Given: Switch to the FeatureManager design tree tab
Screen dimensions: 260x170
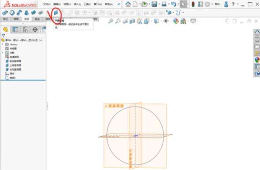Looking at the screenshot, I should [x=6, y=30].
